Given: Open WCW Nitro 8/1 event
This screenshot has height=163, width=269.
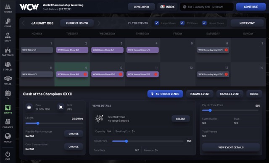Looking at the screenshot, I should click(x=37, y=74).
